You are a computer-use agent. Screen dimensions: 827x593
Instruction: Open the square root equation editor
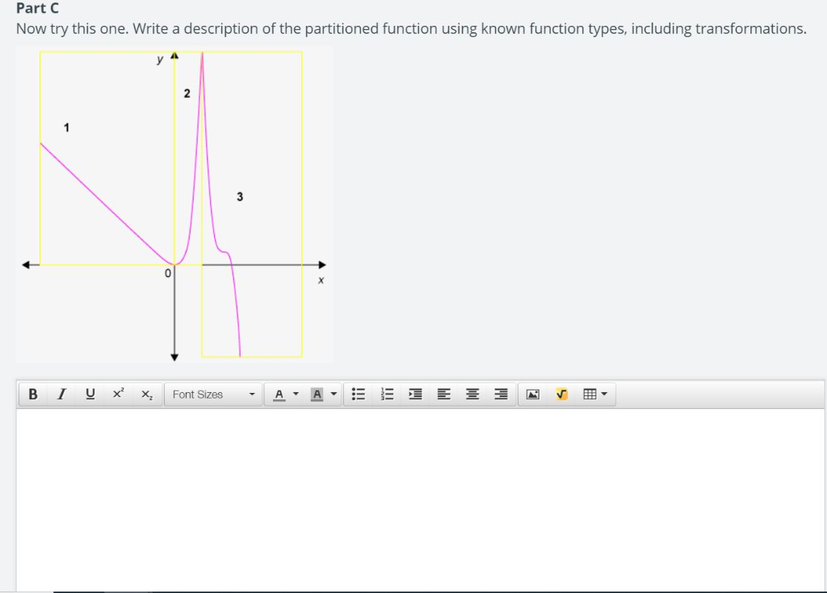tap(560, 394)
